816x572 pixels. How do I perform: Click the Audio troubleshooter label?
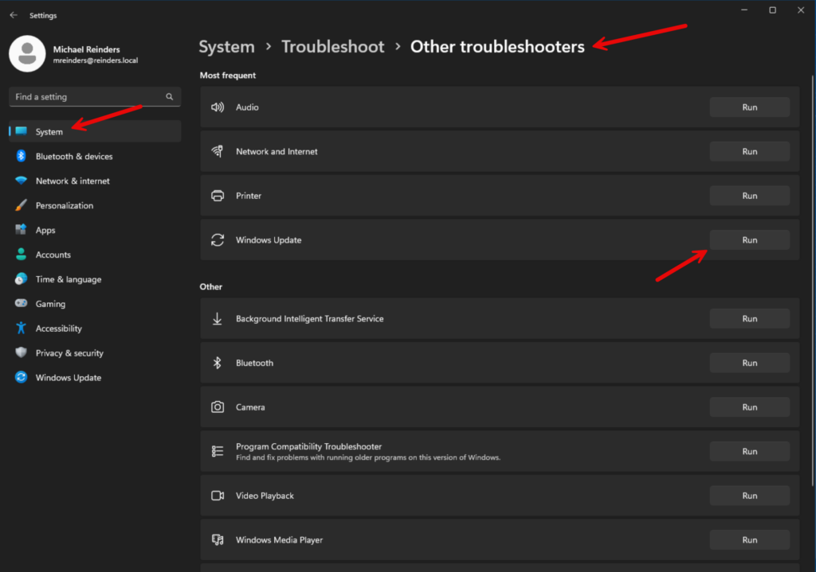(x=247, y=107)
